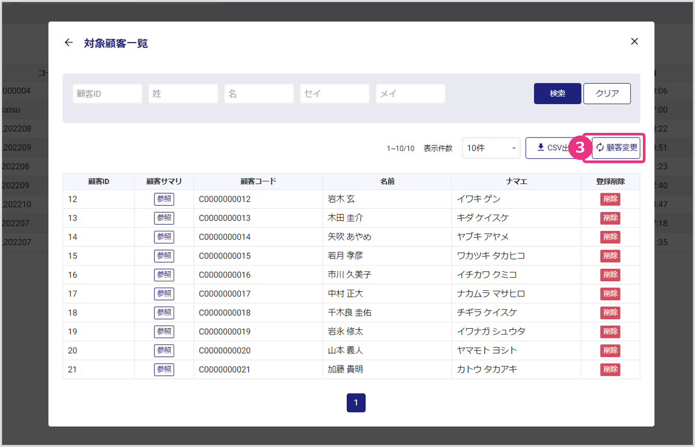Open 参照 for customer C0000000017
This screenshot has height=447, width=695.
164,294
